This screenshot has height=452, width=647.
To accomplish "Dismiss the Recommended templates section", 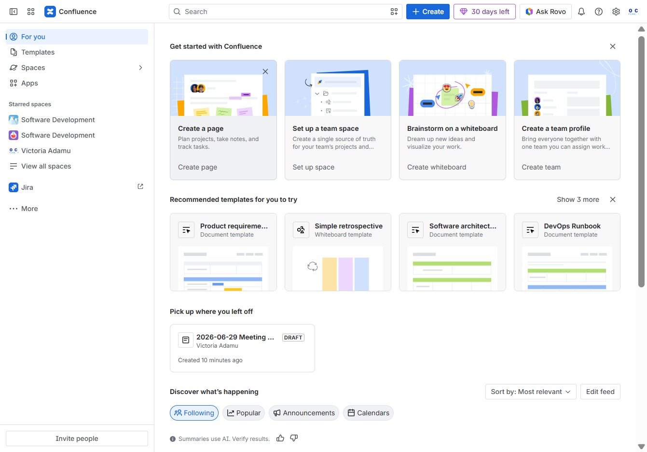I will click(x=613, y=199).
